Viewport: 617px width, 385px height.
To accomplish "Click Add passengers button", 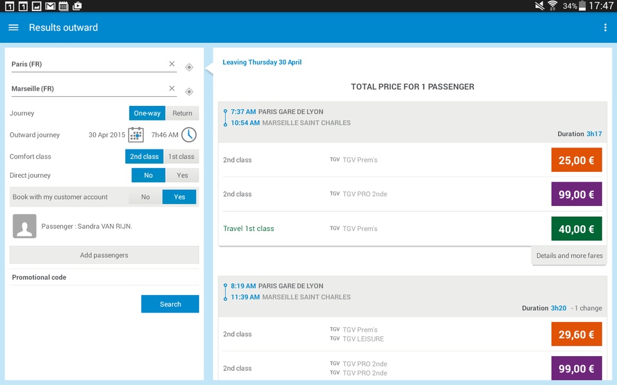I will point(104,255).
